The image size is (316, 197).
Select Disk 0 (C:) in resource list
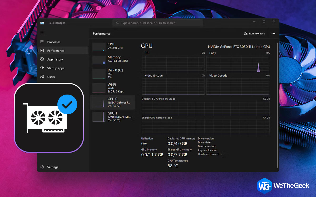point(112,74)
